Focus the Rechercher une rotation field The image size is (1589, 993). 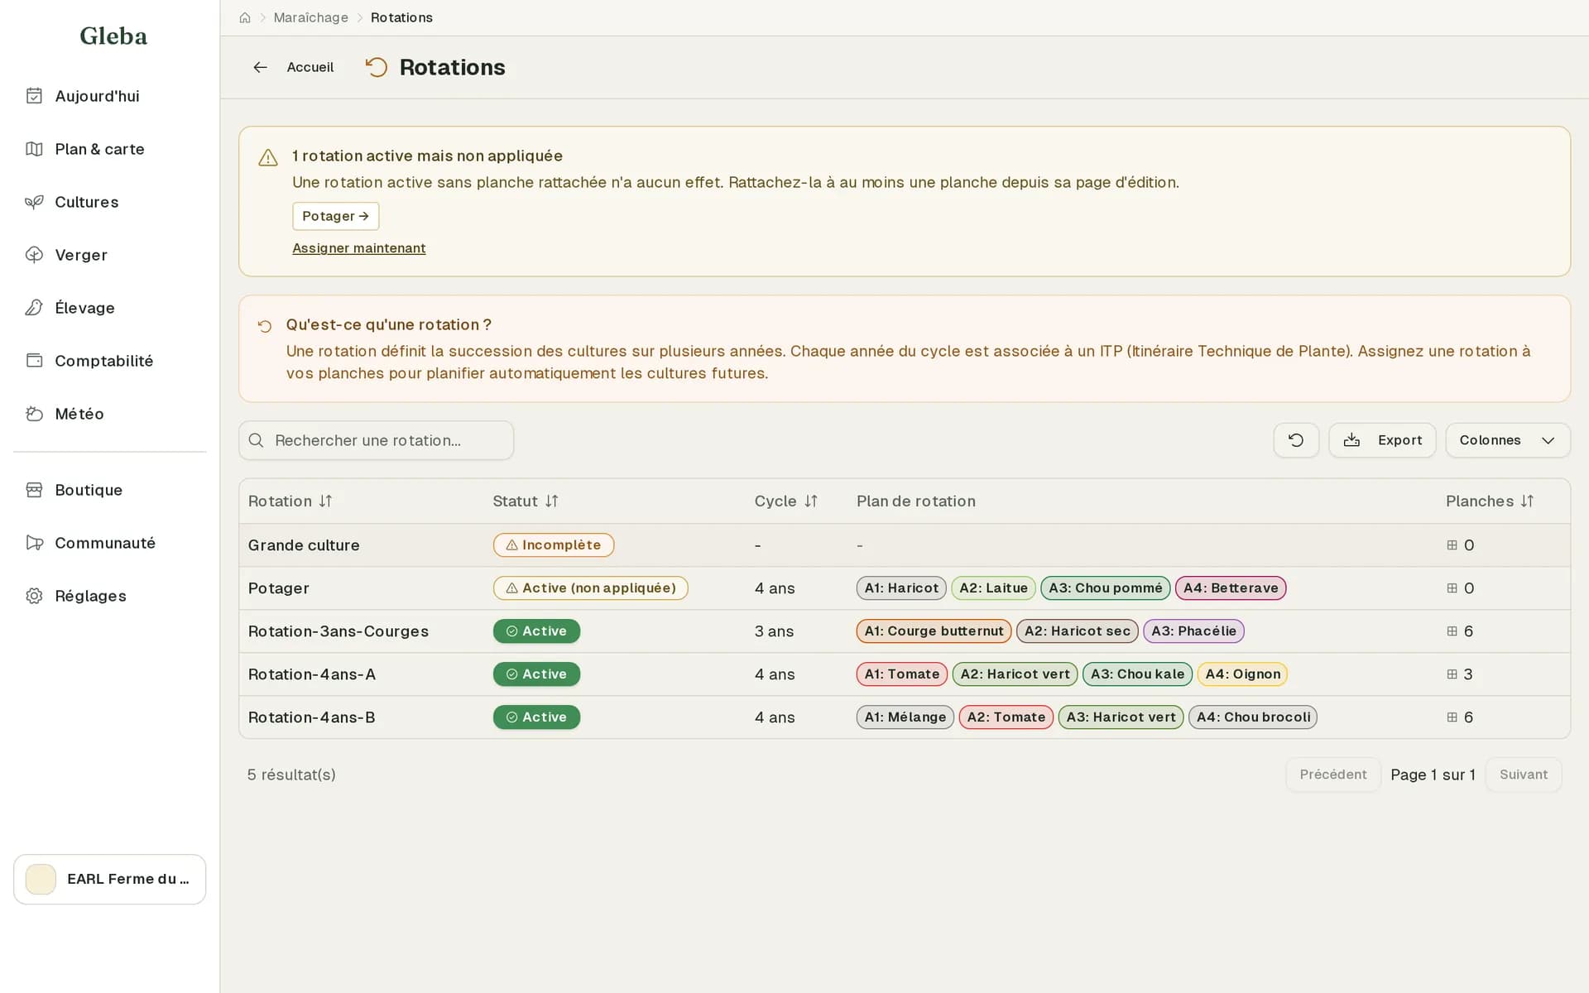[x=376, y=440]
